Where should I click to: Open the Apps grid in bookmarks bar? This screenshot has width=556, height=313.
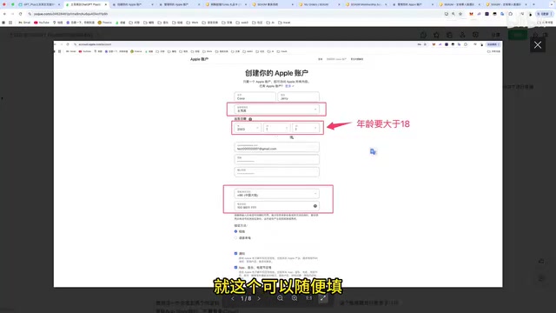pyautogui.click(x=10, y=23)
